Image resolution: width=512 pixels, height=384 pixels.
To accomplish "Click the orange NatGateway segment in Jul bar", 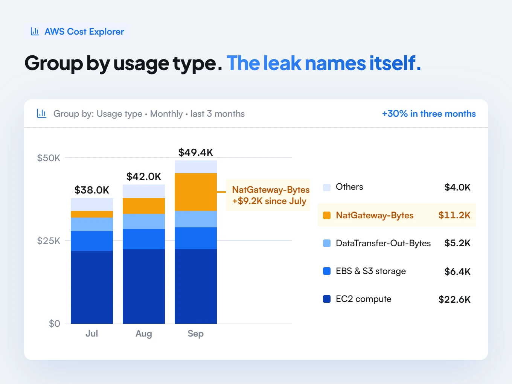I will coord(92,214).
